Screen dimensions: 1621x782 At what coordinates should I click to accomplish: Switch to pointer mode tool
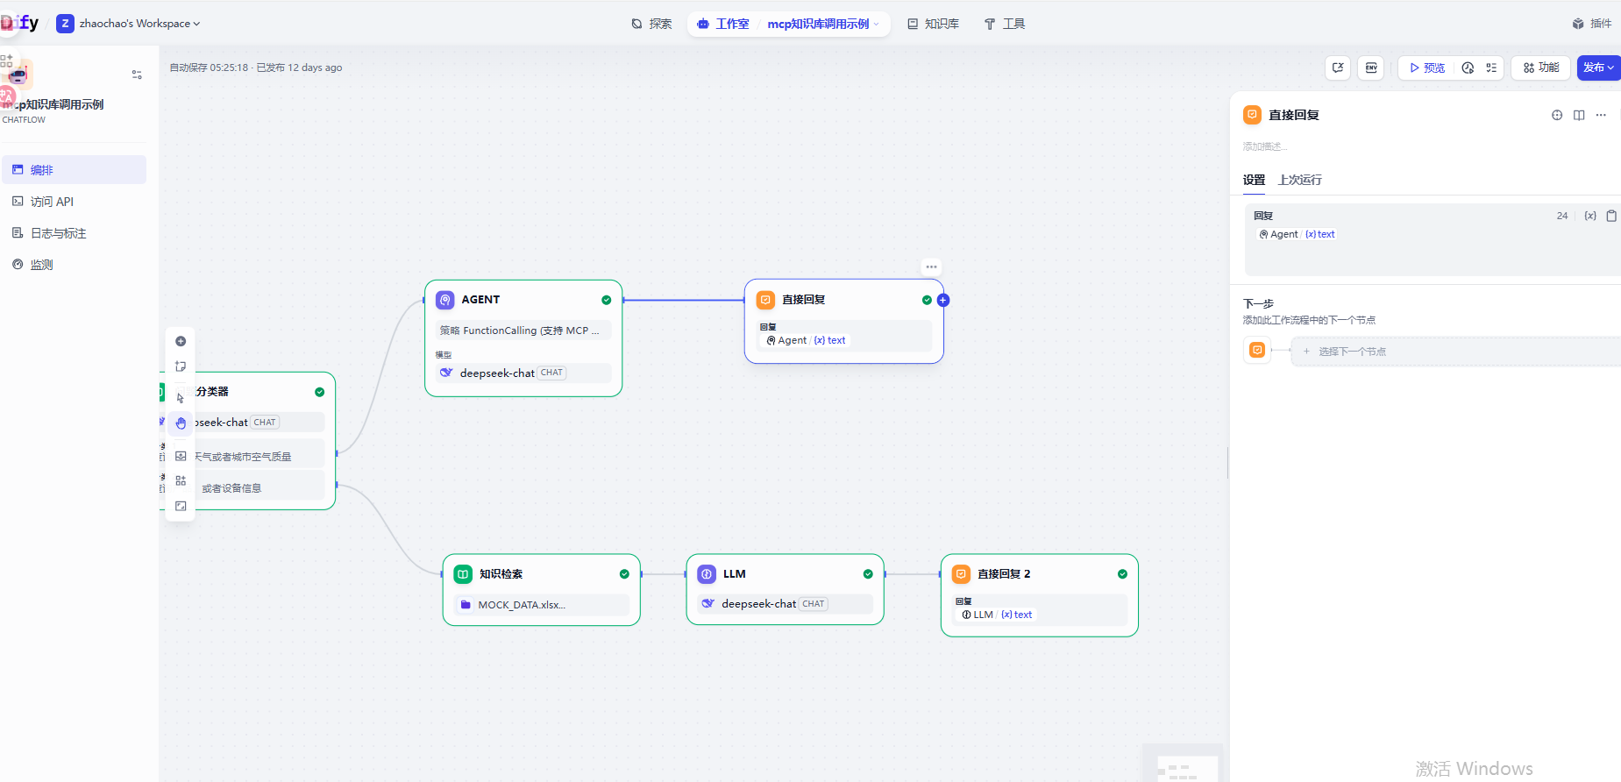tap(181, 398)
